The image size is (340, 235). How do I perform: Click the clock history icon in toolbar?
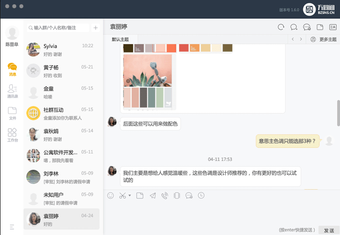[x=201, y=195]
